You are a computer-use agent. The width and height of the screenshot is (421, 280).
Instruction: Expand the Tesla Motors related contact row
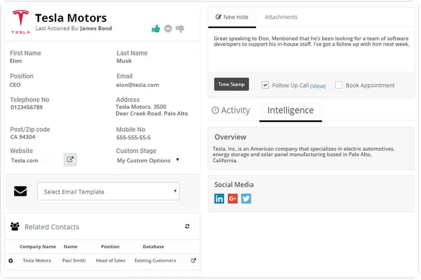pyautogui.click(x=11, y=261)
